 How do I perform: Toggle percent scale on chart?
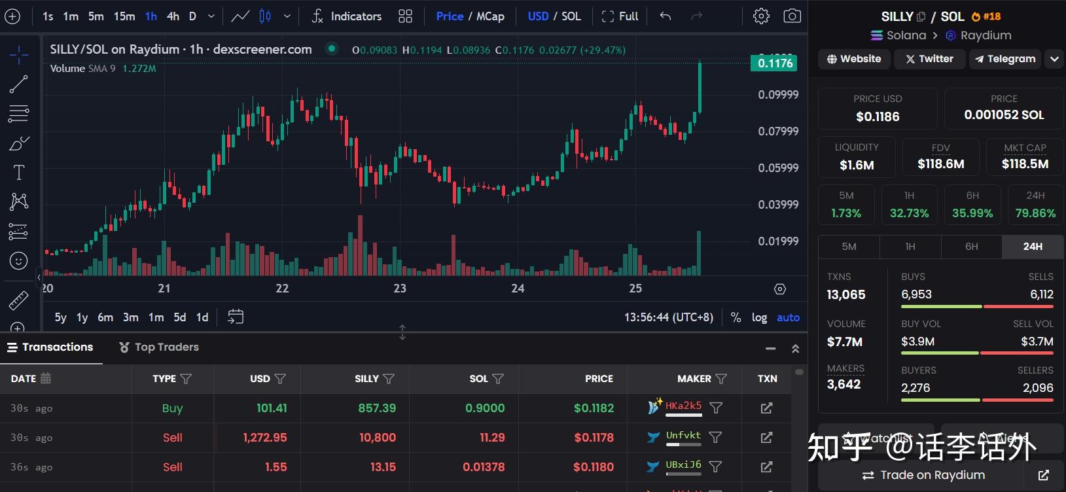pyautogui.click(x=736, y=317)
